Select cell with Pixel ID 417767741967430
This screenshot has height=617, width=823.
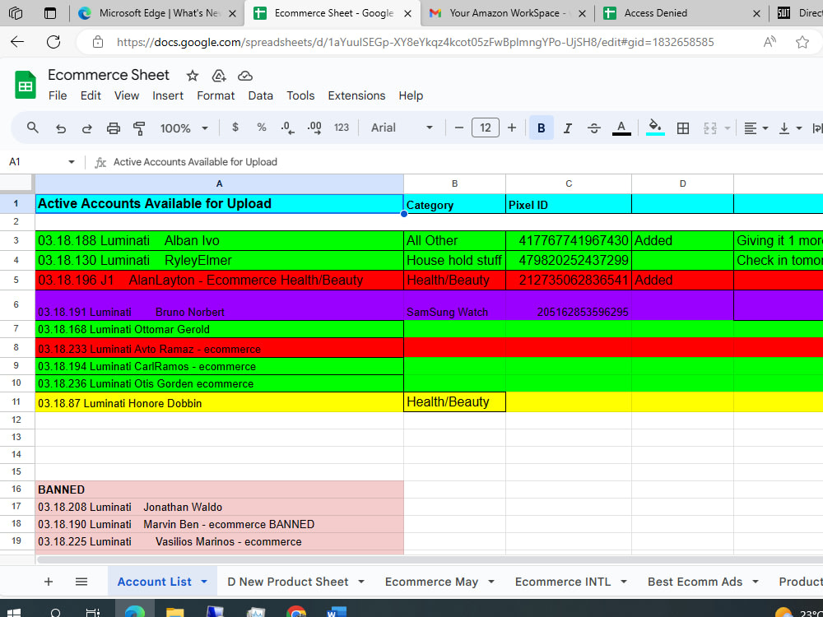tap(569, 241)
